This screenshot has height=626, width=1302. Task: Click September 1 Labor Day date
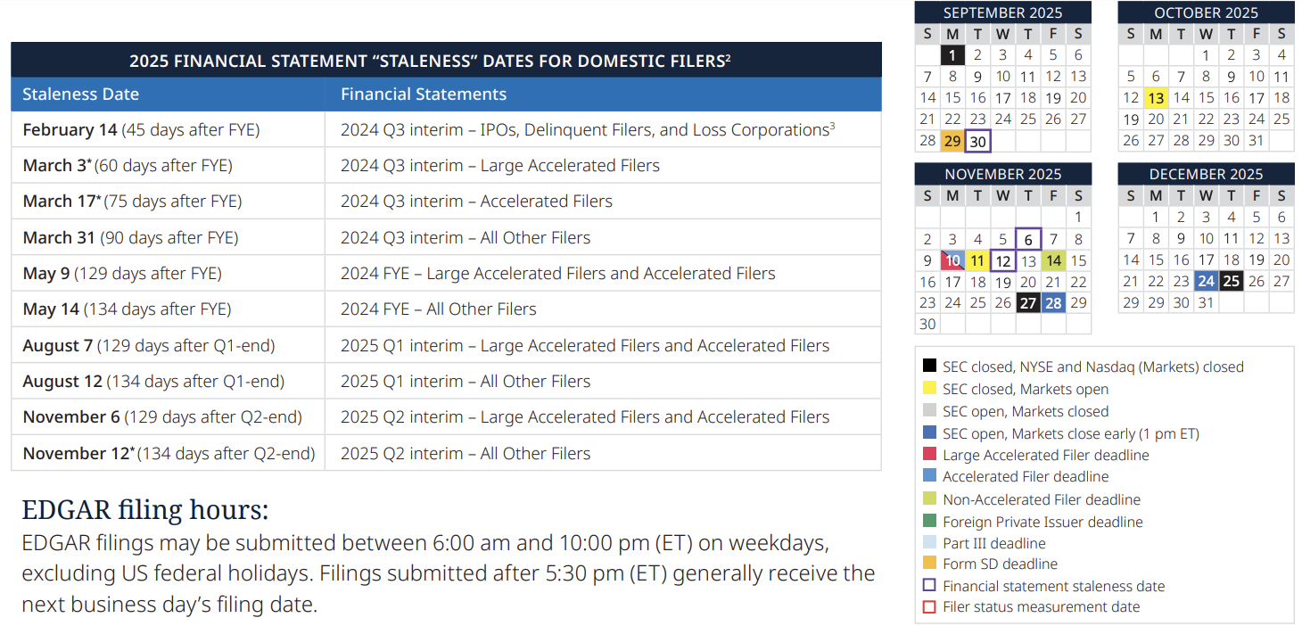click(x=952, y=54)
